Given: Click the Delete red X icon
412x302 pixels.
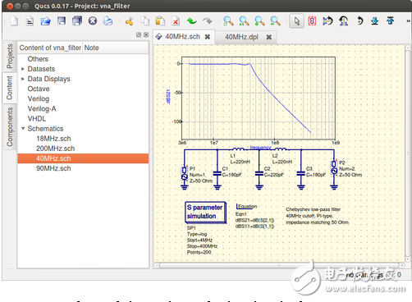Looking at the screenshot, I should 176,21.
